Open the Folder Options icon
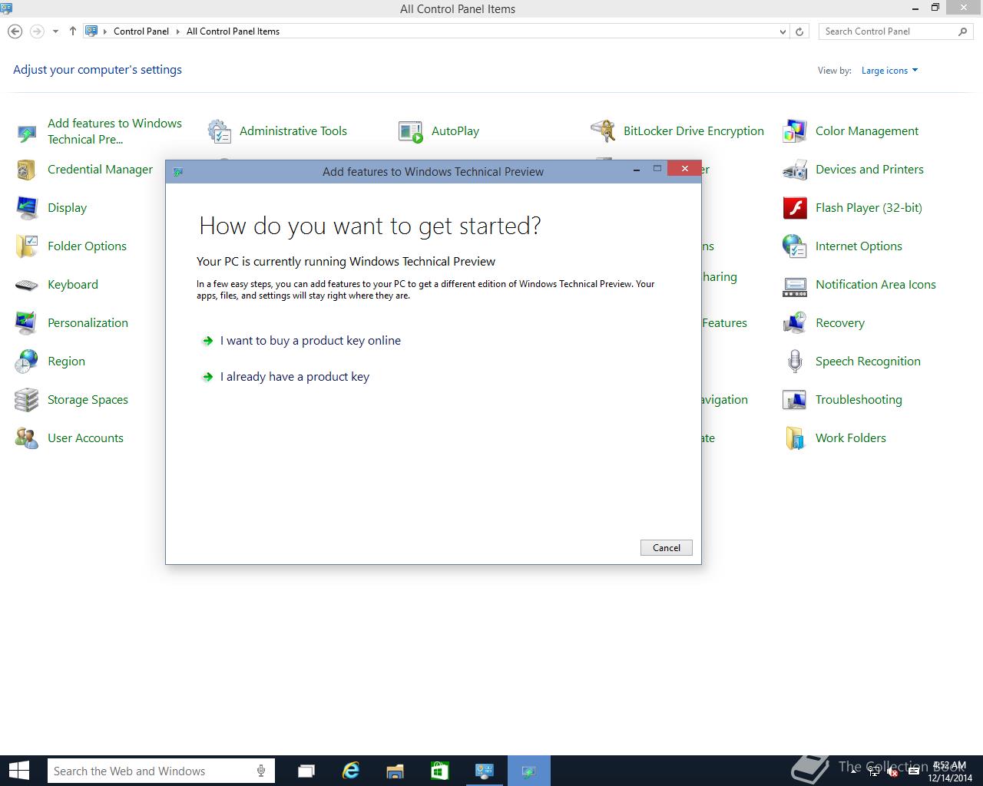 (26, 246)
